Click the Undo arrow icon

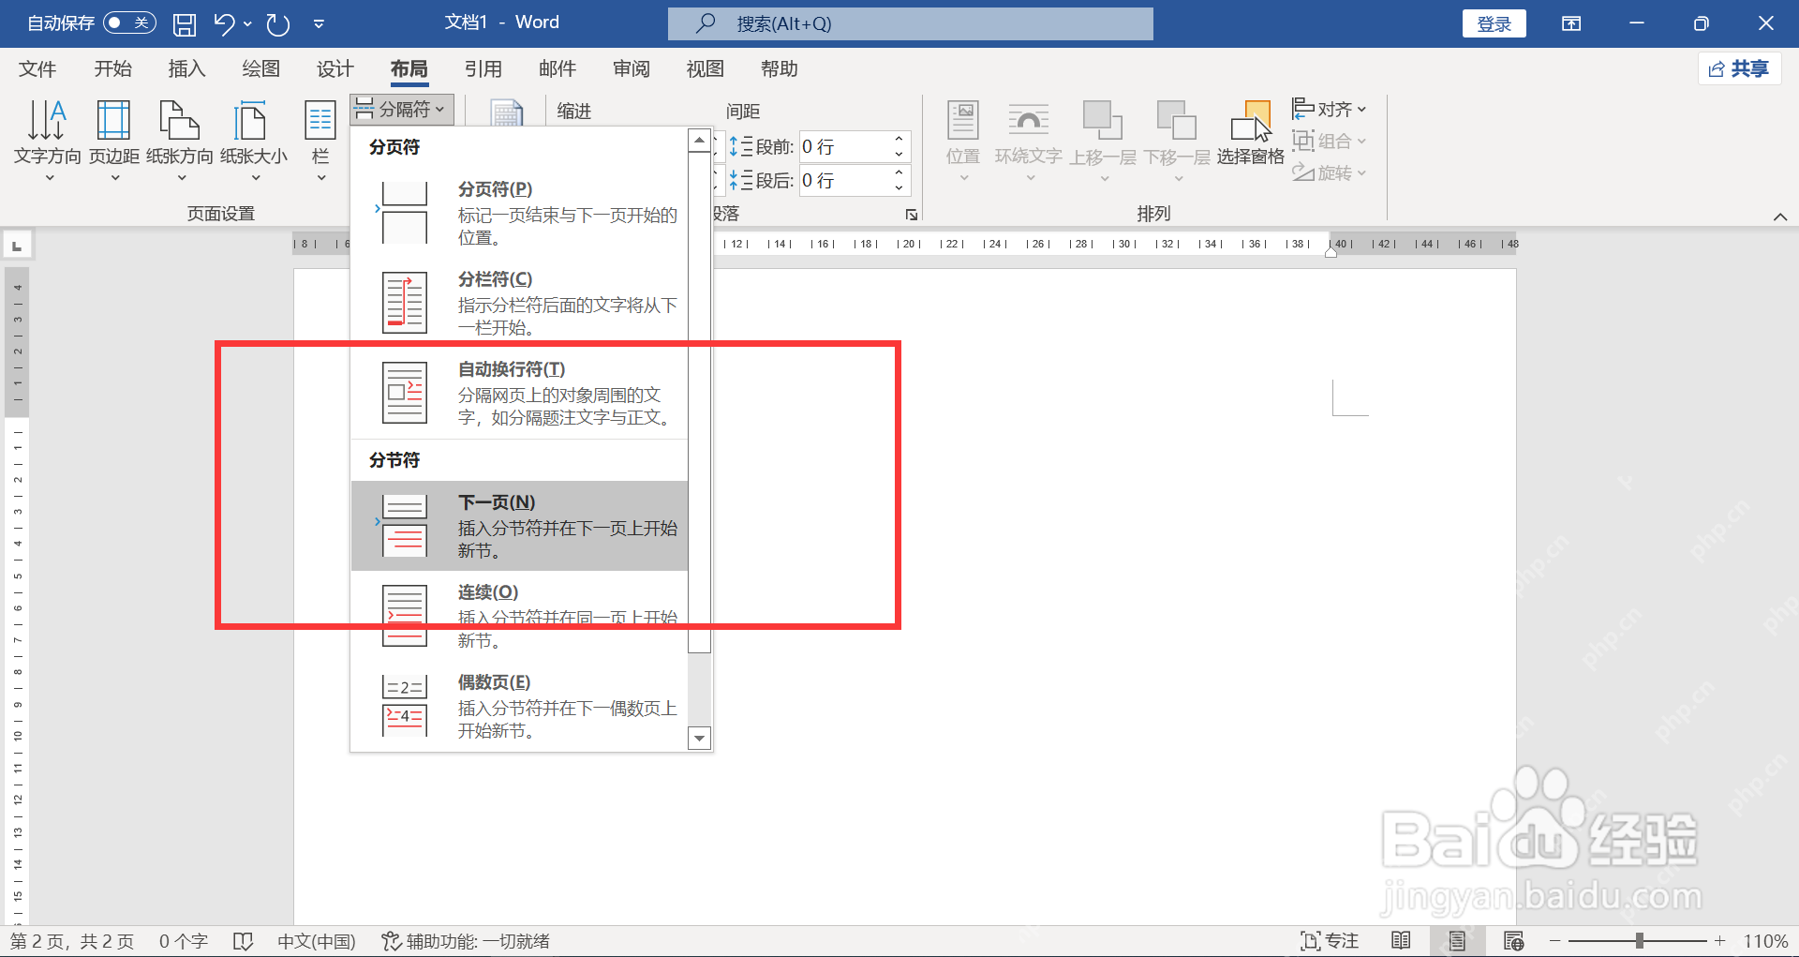point(223,23)
